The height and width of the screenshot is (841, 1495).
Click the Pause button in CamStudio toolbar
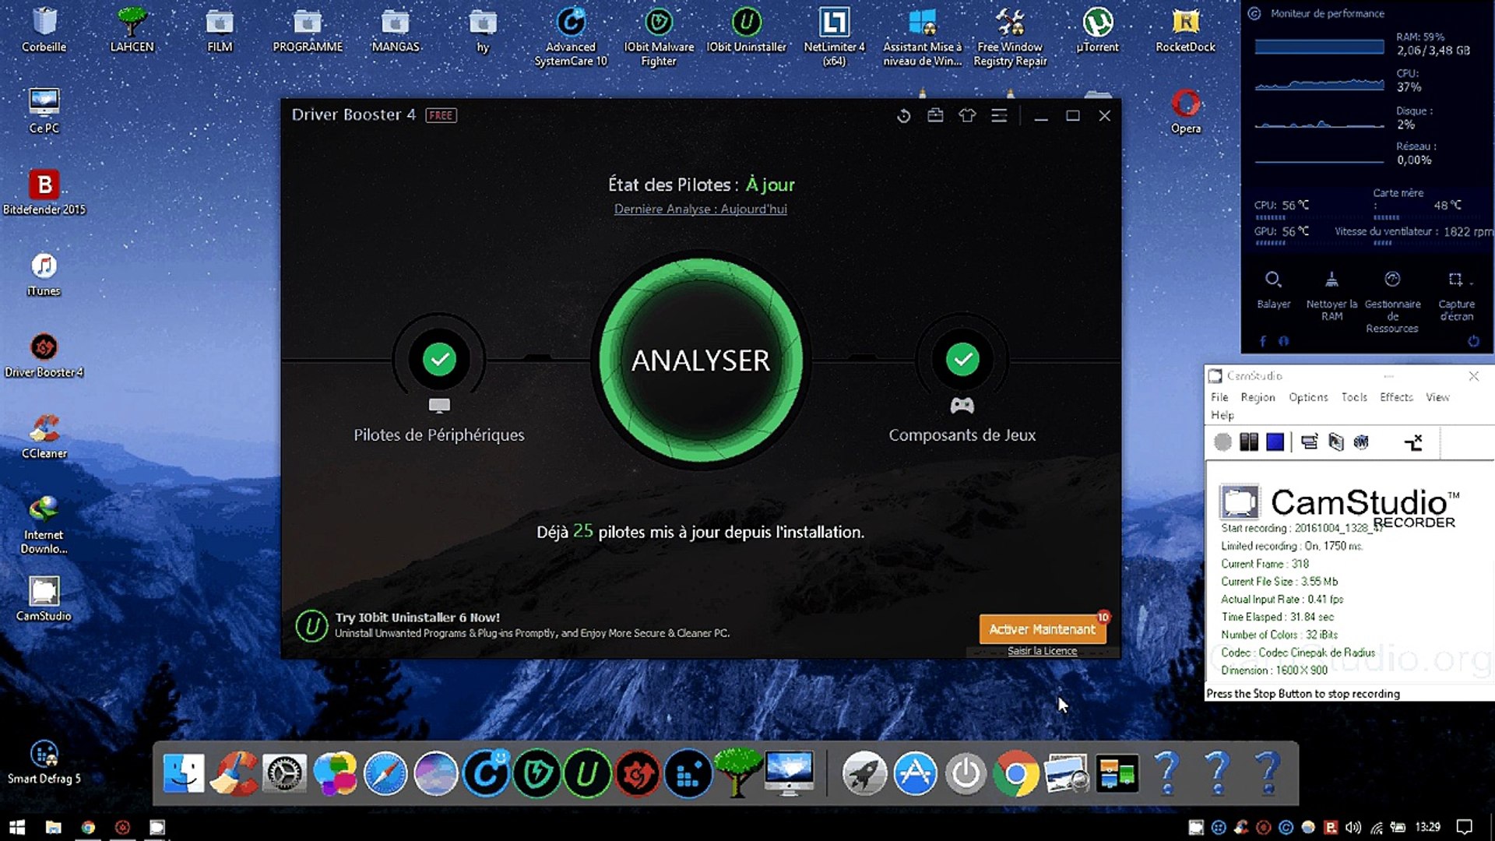pyautogui.click(x=1249, y=442)
